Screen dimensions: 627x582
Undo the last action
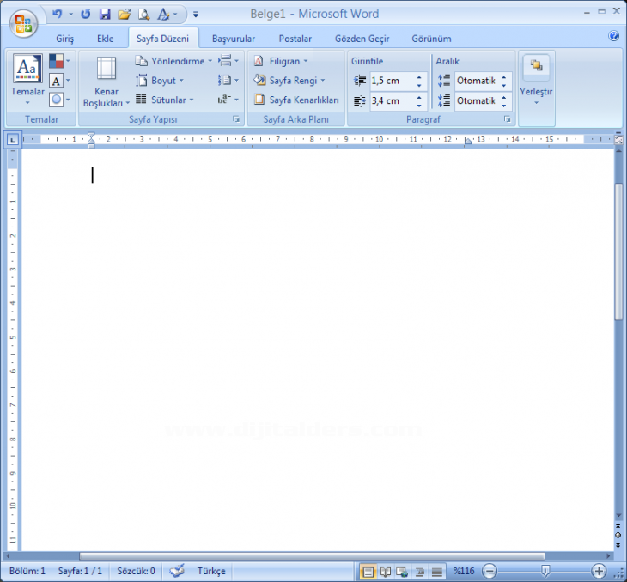[58, 15]
